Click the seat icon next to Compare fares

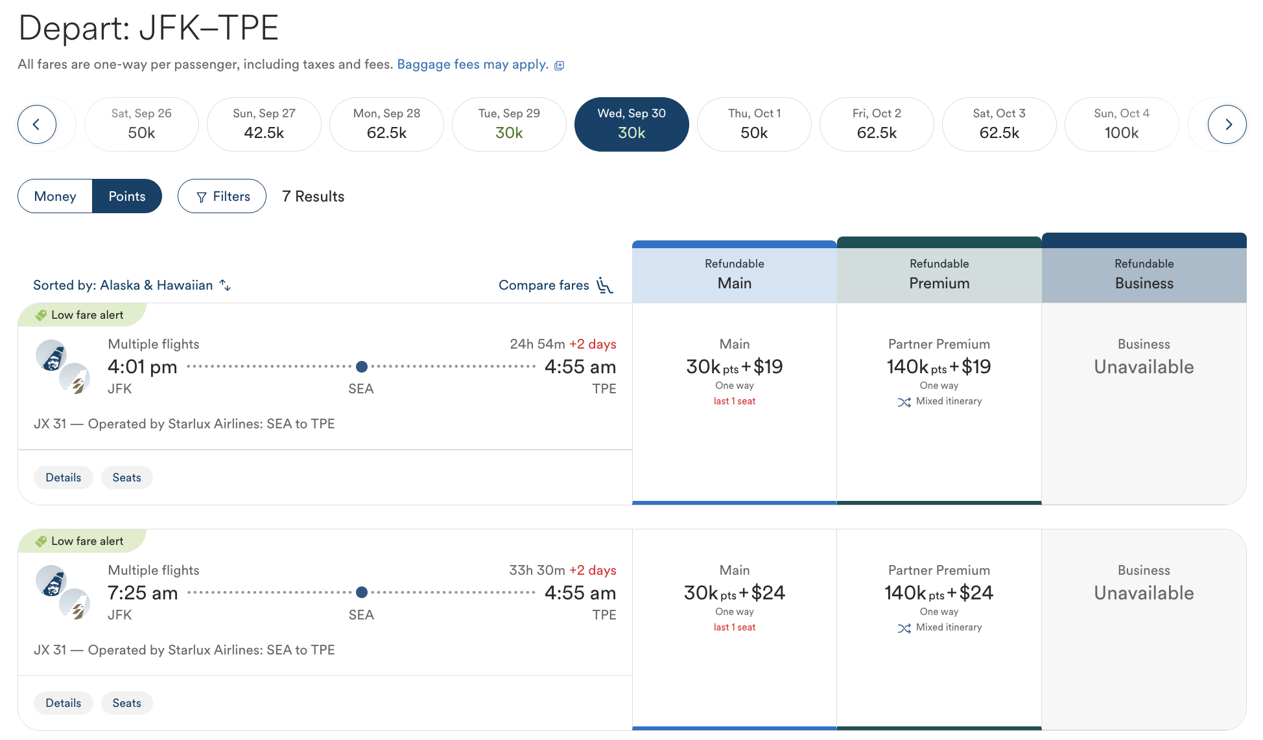point(604,285)
